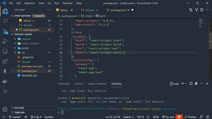Click the scripts breadcrumb item
This screenshot has height=119, width=212.
tap(86, 16)
